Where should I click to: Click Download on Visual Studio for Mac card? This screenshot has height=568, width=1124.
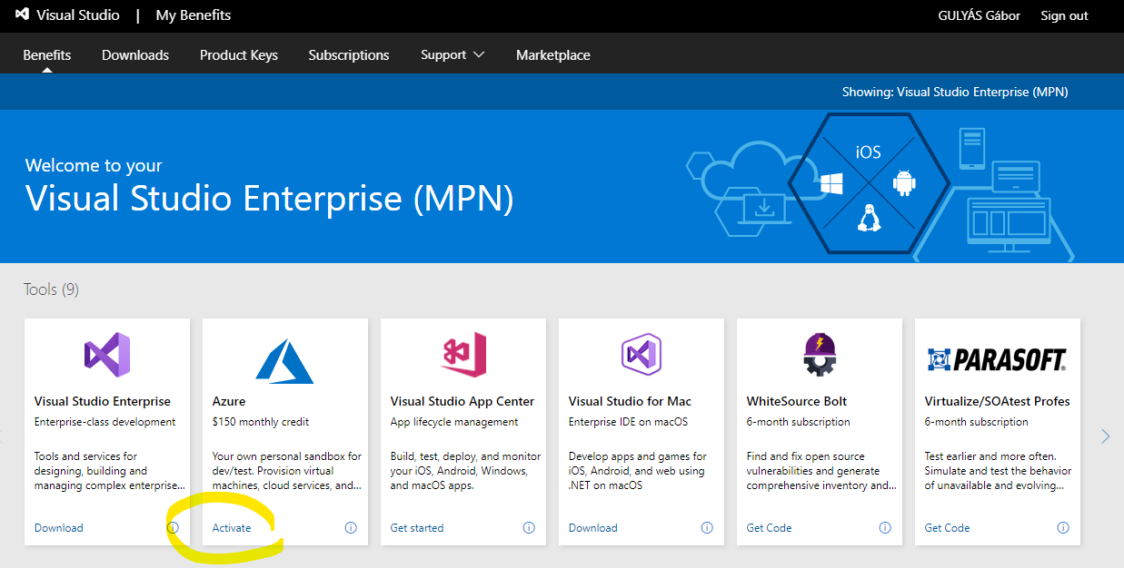593,527
